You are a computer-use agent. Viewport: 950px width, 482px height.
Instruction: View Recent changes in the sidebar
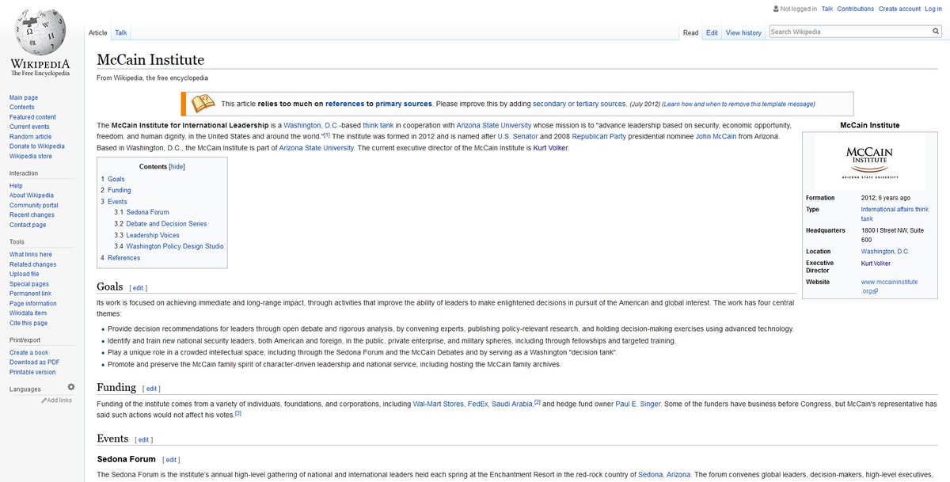pyautogui.click(x=32, y=215)
